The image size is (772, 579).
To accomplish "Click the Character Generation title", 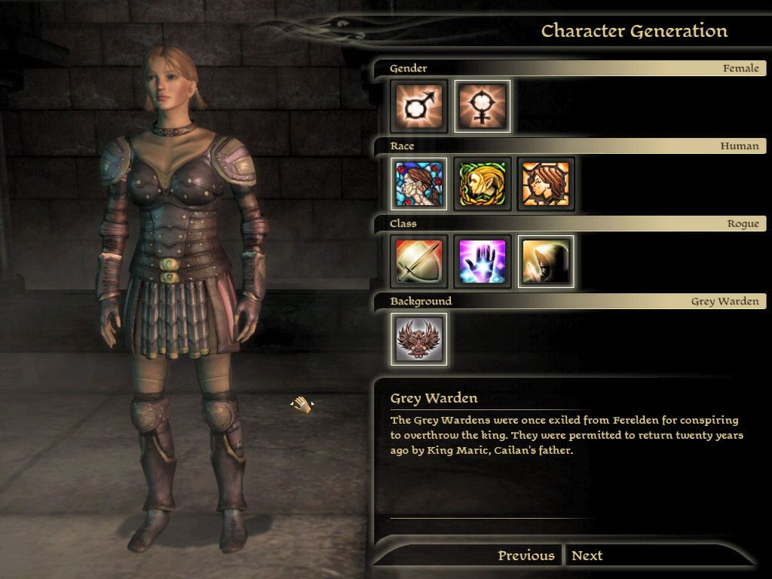I will tap(634, 31).
